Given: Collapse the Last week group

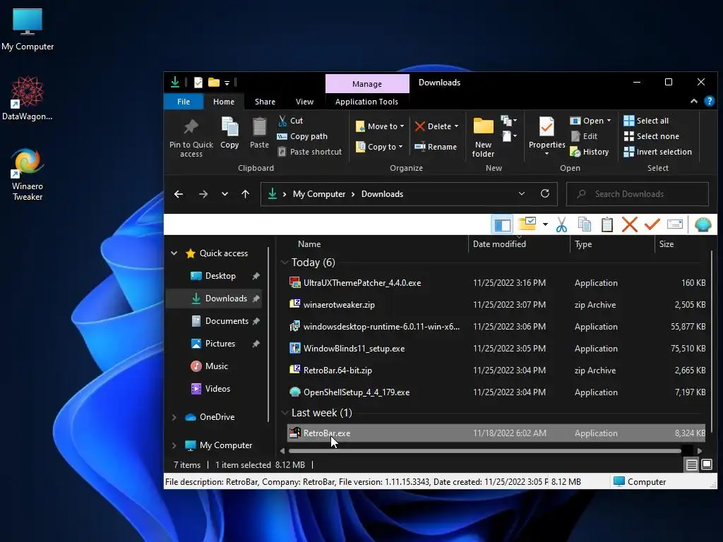Looking at the screenshot, I should (285, 413).
